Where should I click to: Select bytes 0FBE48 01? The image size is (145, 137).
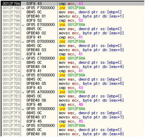36,16
